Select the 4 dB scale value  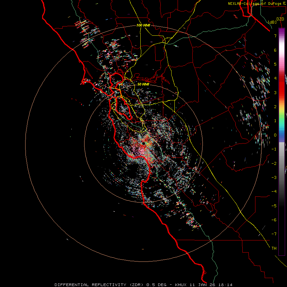tap(275, 78)
